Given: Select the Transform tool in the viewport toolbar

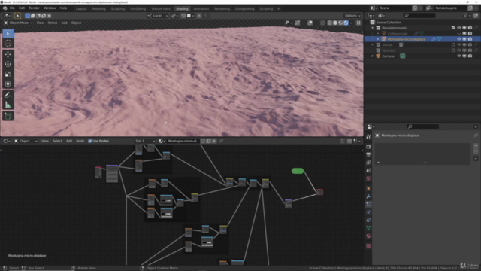Looking at the screenshot, I should click(8, 84).
